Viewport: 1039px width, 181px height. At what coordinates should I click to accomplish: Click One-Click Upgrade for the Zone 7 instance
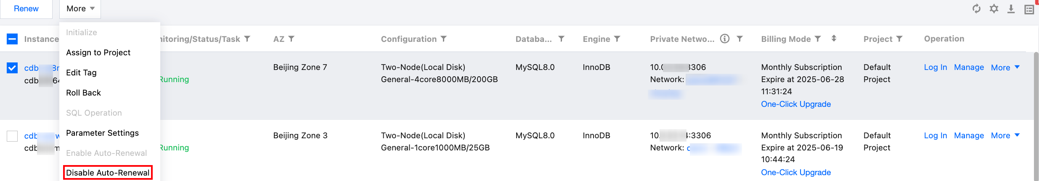(x=796, y=104)
